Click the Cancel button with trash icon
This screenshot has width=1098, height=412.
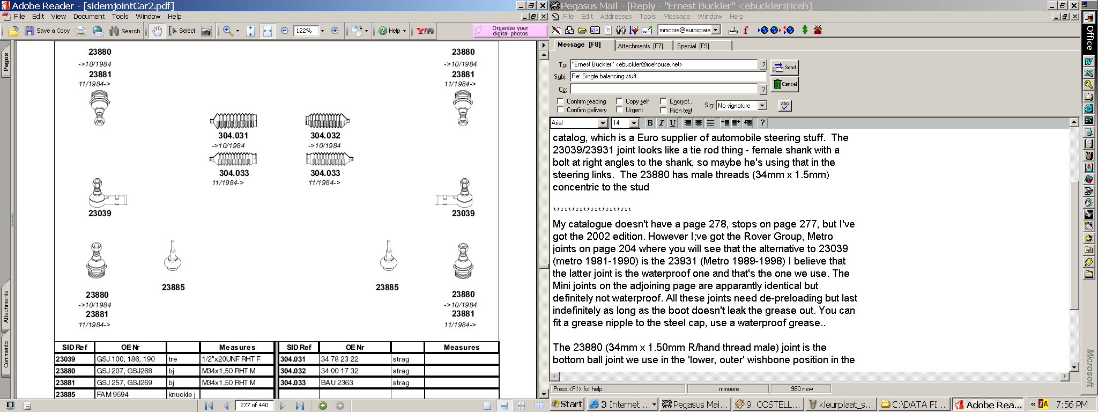coord(785,84)
